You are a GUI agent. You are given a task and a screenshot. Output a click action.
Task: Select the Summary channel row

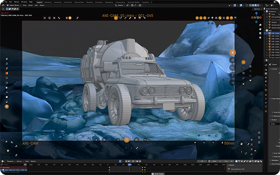click(14, 168)
